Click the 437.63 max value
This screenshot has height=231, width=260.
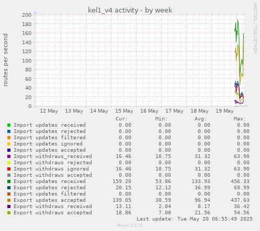[x=240, y=200]
